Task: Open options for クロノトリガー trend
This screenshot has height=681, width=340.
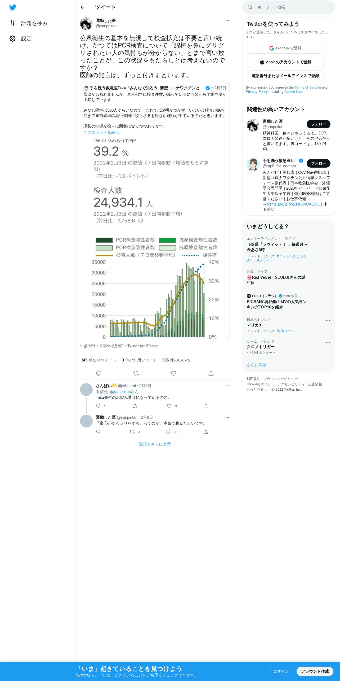Action: 328,342
